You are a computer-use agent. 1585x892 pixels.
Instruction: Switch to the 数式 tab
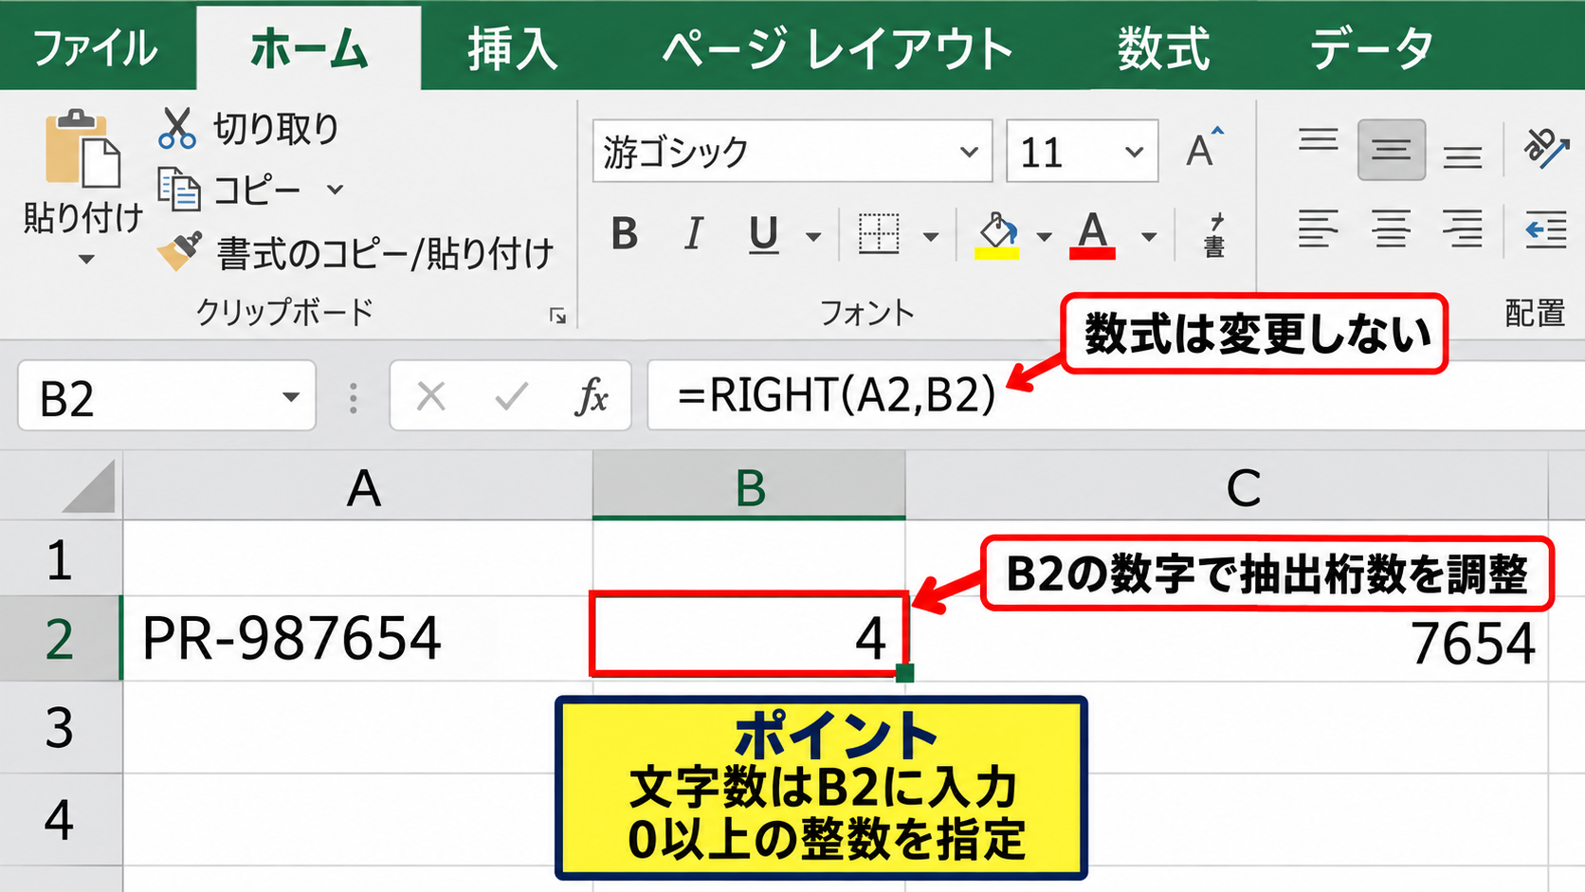click(x=1163, y=47)
